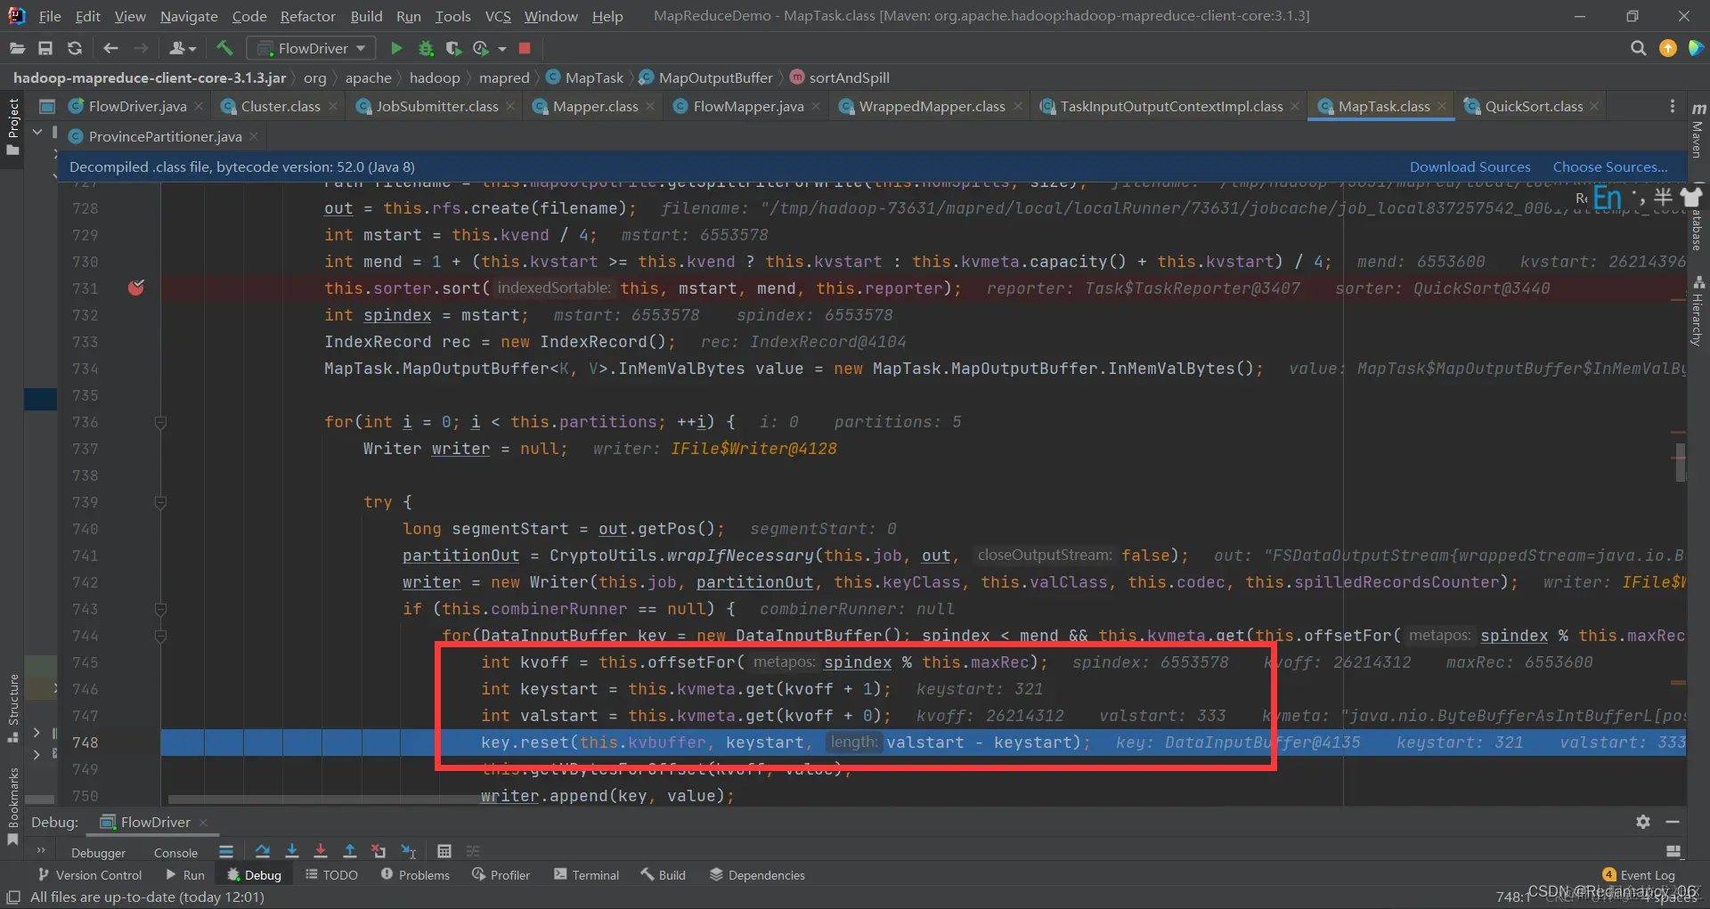Minimize the Debug tool window
Viewport: 1710px width, 909px height.
1673,822
